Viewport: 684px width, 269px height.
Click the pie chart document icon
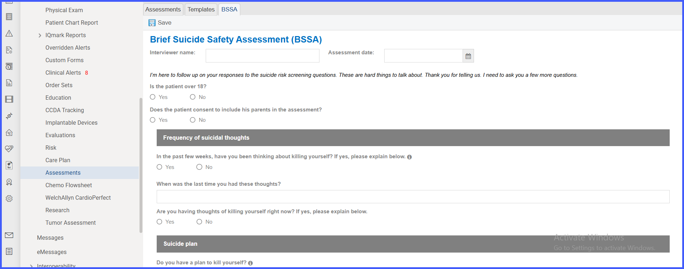coord(9,165)
